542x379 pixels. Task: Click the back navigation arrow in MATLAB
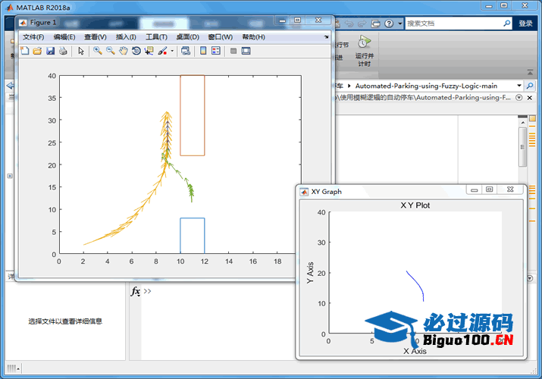click(x=10, y=86)
